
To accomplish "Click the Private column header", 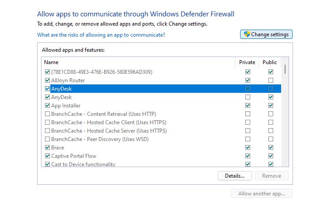I will tap(247, 62).
